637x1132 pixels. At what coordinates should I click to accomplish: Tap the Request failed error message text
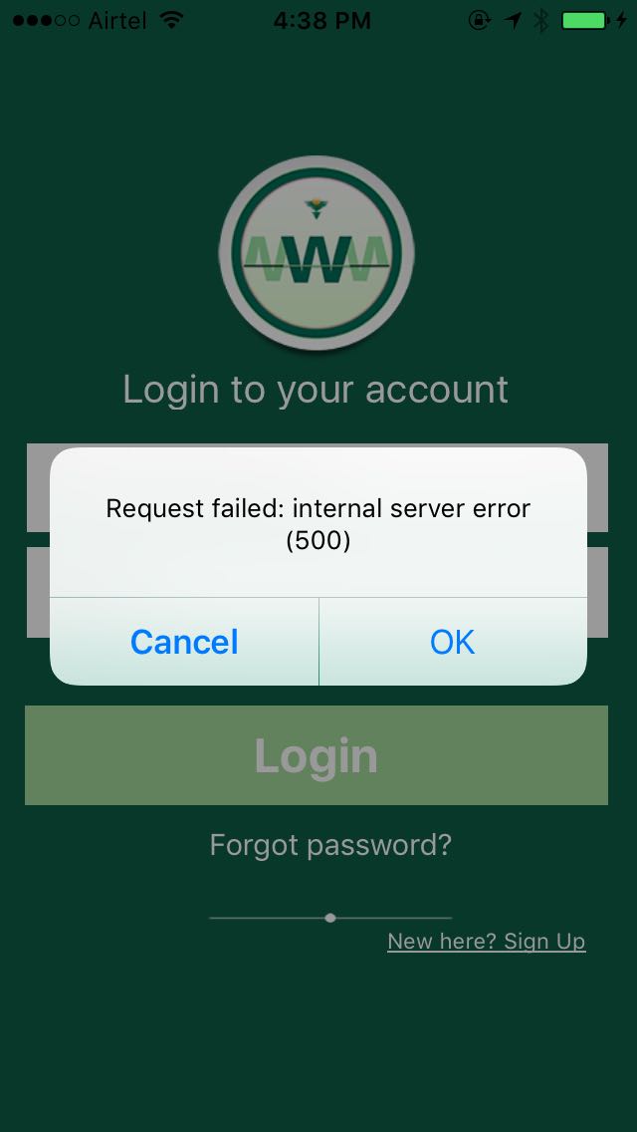pyautogui.click(x=318, y=524)
